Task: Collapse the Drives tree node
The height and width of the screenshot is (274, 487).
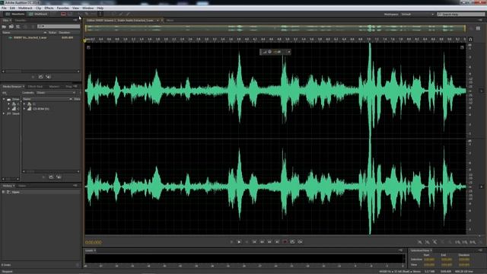Action: [x=4, y=99]
